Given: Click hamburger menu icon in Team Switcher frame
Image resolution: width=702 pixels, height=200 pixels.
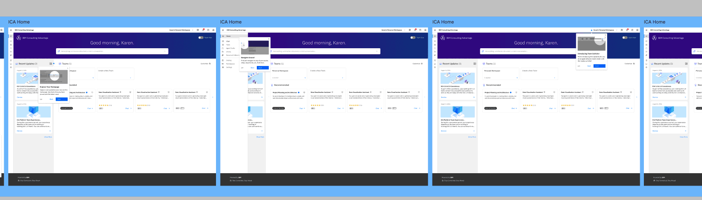Looking at the screenshot, I should [x=435, y=30].
